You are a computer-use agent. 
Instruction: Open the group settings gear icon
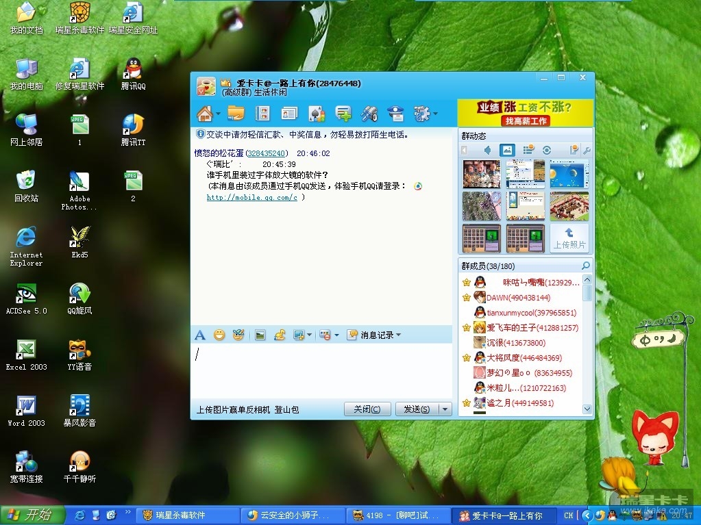pos(421,114)
